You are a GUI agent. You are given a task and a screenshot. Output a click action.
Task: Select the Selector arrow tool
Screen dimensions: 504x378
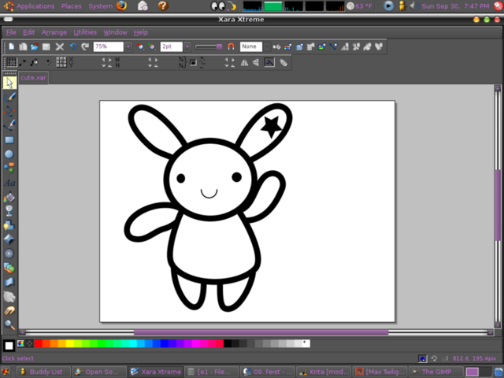point(9,83)
